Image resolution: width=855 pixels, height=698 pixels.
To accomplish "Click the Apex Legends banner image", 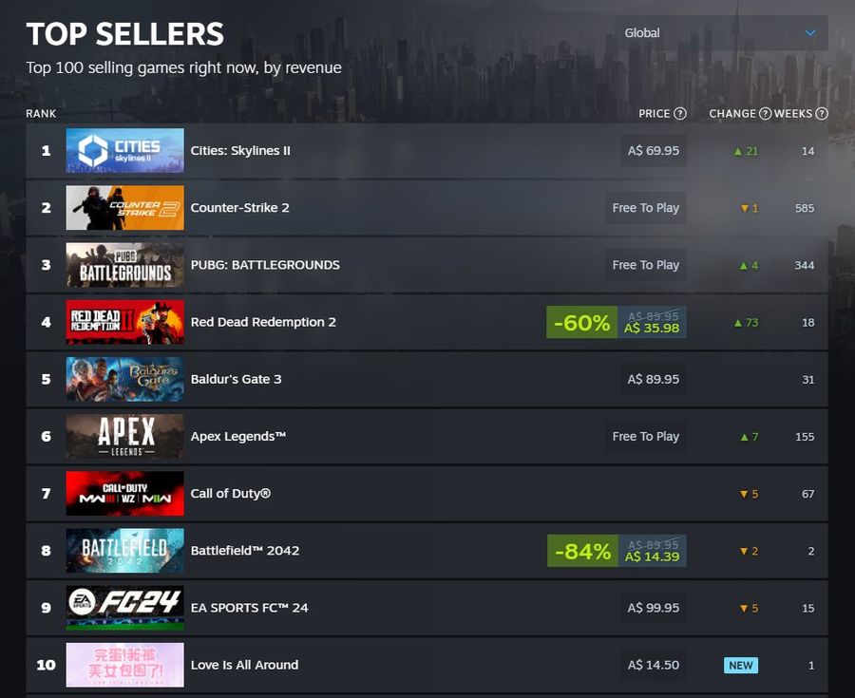I will pyautogui.click(x=124, y=436).
